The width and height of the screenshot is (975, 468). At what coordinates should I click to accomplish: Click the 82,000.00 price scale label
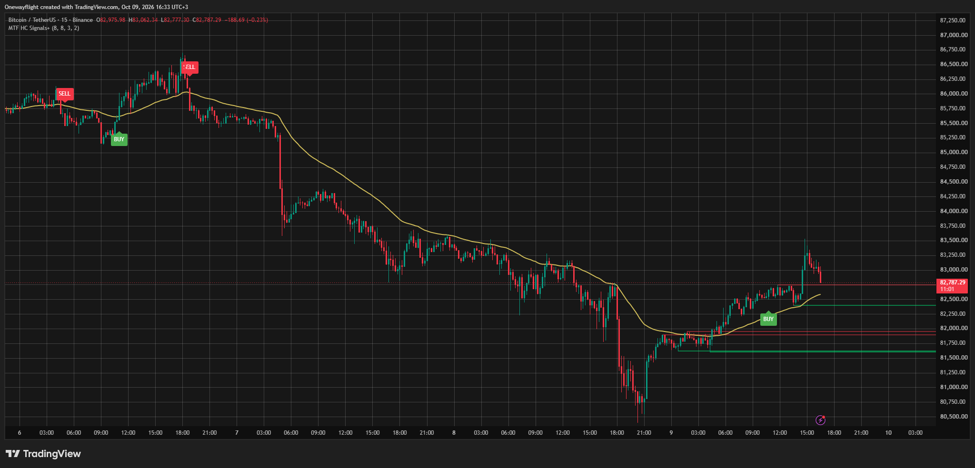pyautogui.click(x=954, y=328)
